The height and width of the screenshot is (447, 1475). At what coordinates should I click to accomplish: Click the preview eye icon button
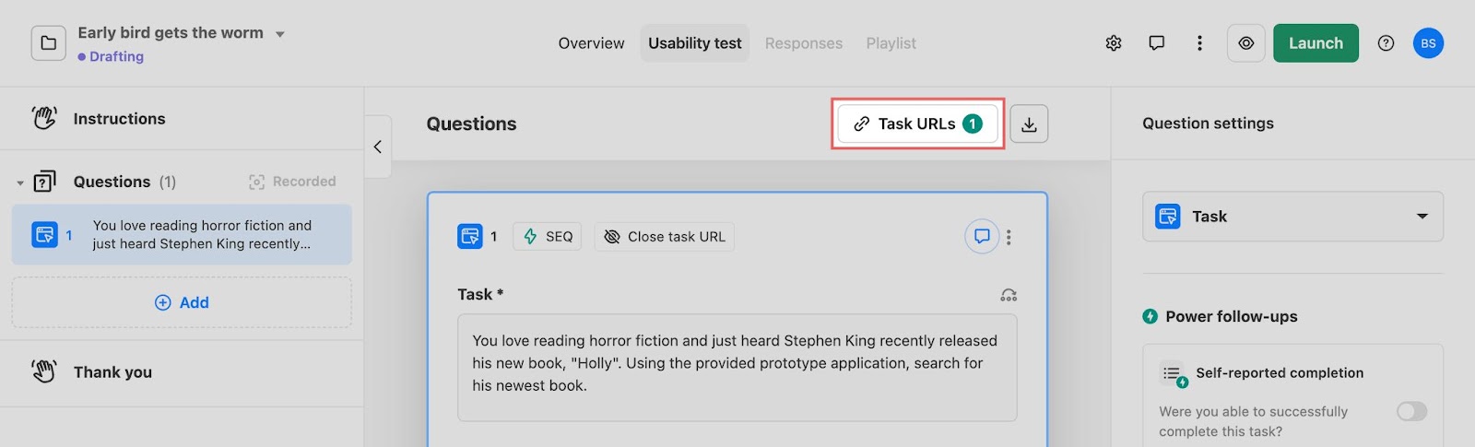point(1246,43)
